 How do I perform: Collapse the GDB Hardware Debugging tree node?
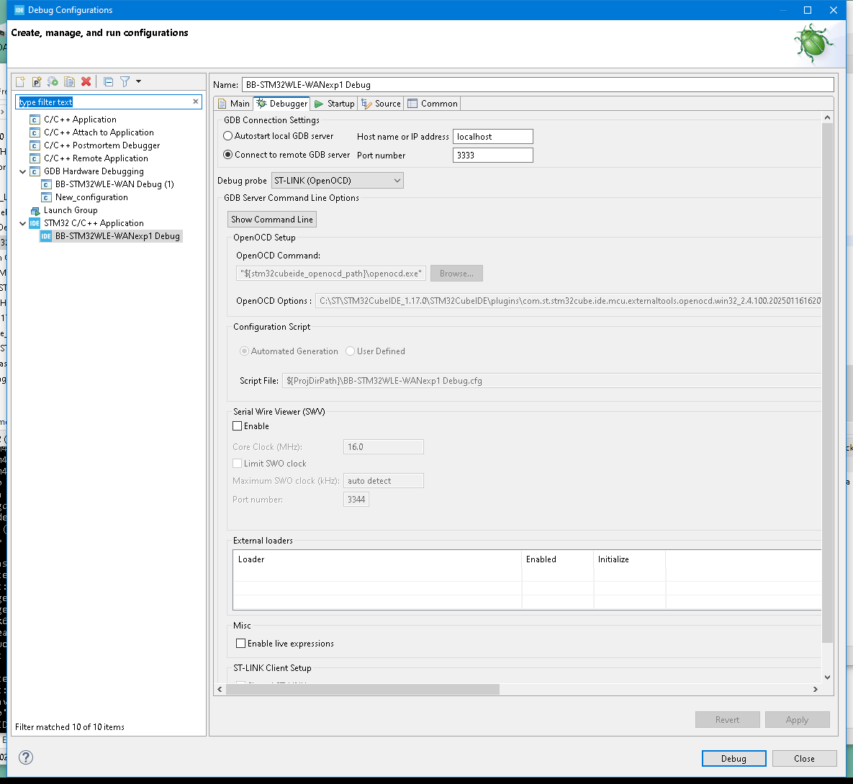(23, 171)
